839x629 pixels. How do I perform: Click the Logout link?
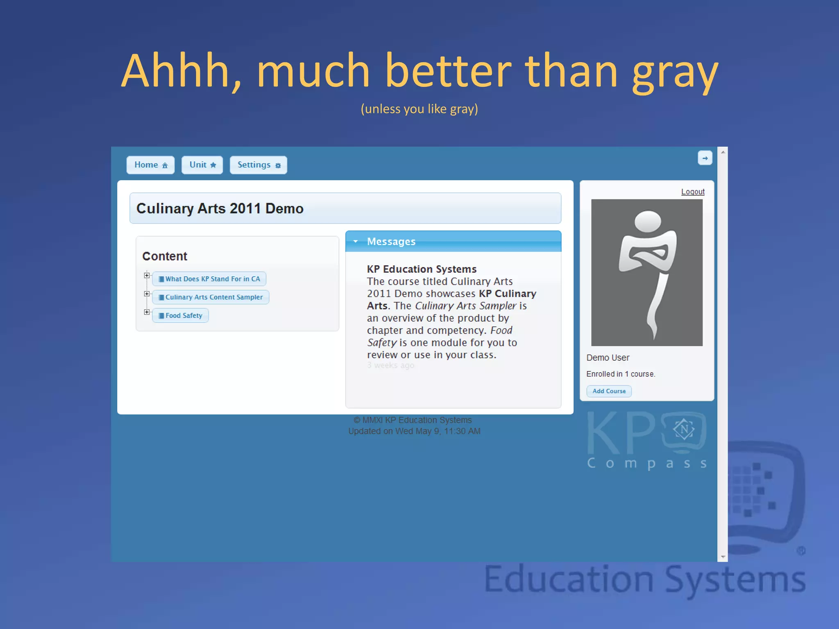[x=693, y=192]
